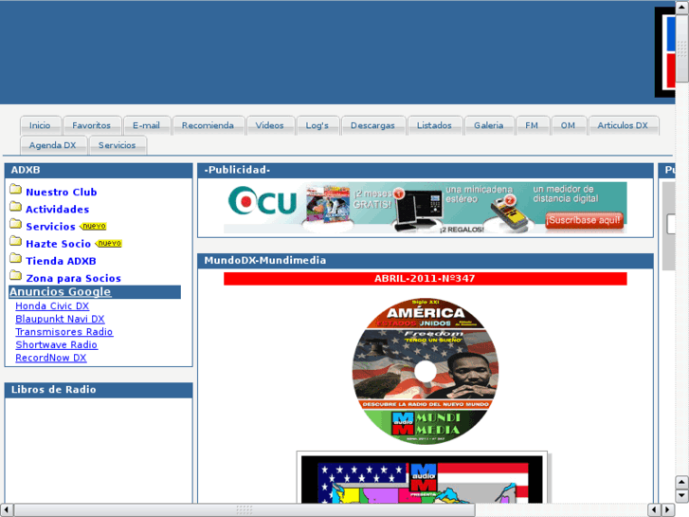Click the MundoDX-Mundimedia section header
Viewport: 689px width, 517px height.
(426, 261)
